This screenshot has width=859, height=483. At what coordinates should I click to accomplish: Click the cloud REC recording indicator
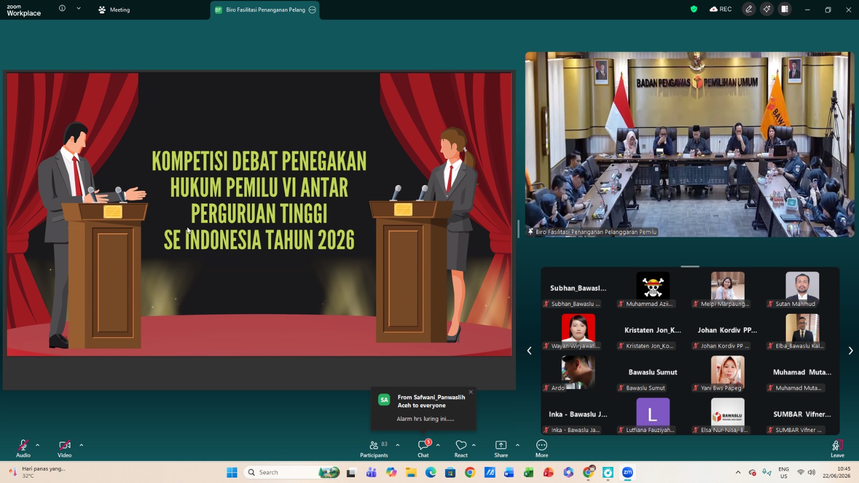point(720,9)
